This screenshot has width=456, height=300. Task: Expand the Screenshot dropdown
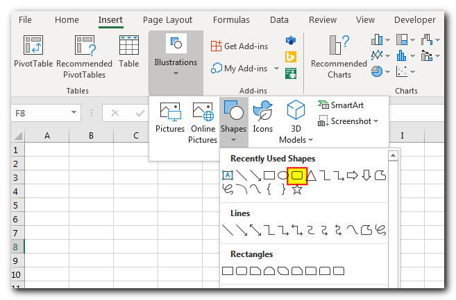click(x=375, y=121)
